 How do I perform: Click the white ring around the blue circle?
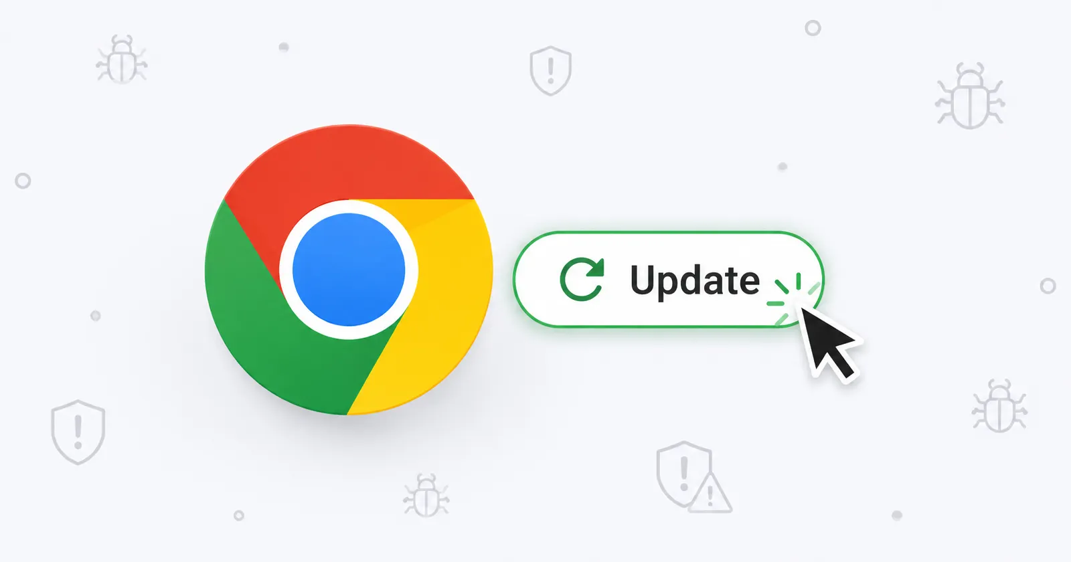(x=349, y=206)
